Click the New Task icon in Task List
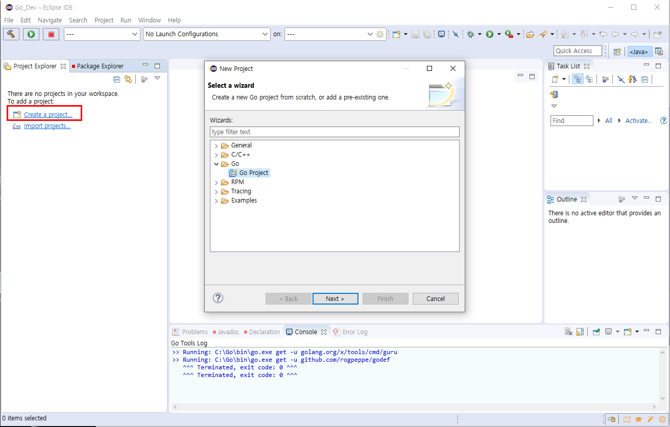Screen dimensions: 670x427 (x=556, y=79)
